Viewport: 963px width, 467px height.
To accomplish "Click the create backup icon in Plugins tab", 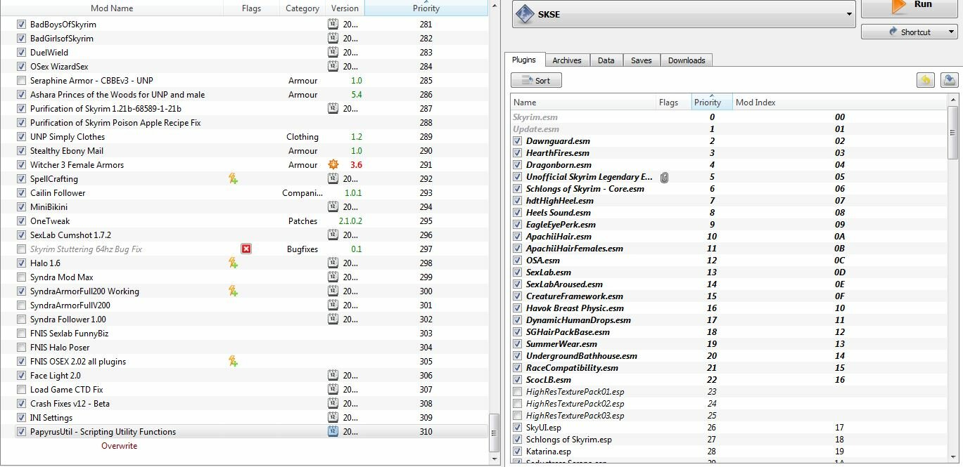I will coord(949,80).
